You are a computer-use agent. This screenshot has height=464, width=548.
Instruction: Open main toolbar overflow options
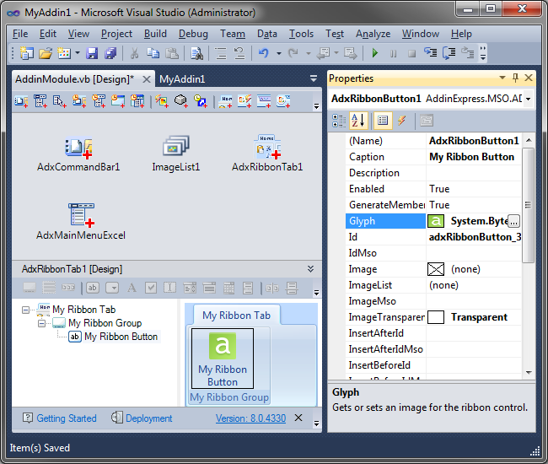pos(483,53)
